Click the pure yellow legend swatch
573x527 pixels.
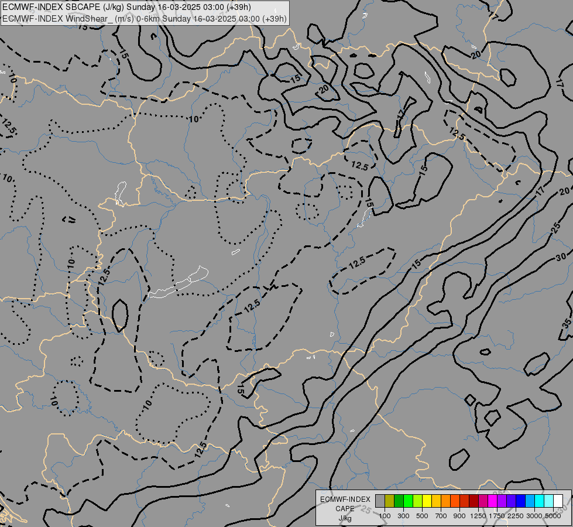tap(427, 501)
